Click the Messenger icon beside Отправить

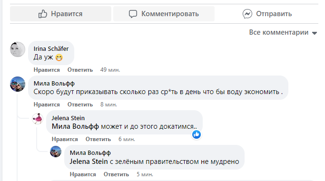[247, 14]
